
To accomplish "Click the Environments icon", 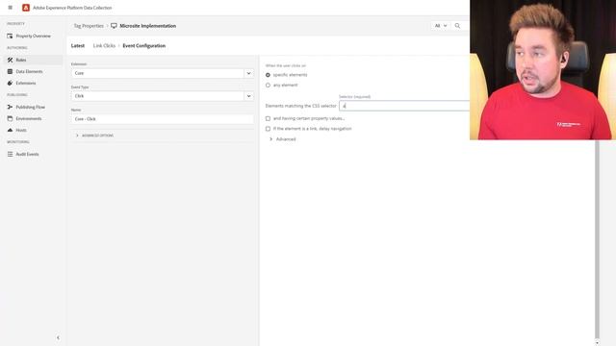I will (10, 118).
